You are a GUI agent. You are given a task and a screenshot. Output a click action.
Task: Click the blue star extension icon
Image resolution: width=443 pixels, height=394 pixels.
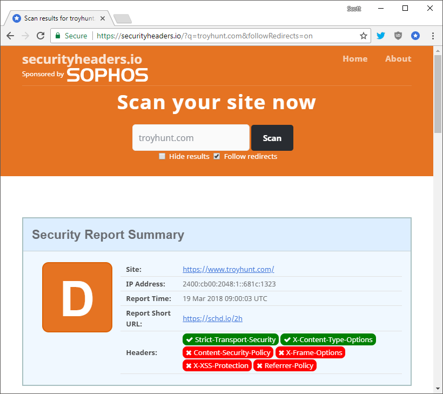pyautogui.click(x=415, y=36)
